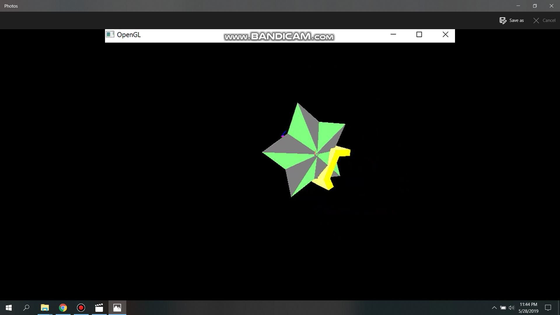This screenshot has height=315, width=560.
Task: Open Movies clapperboard app in taskbar
Action: point(99,308)
